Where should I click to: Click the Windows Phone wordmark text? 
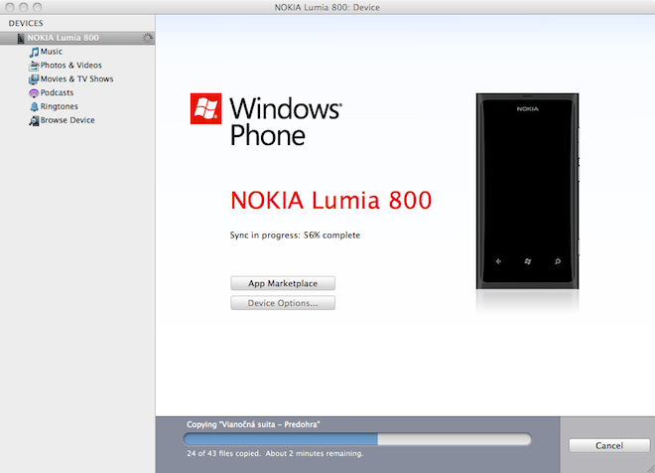286,121
